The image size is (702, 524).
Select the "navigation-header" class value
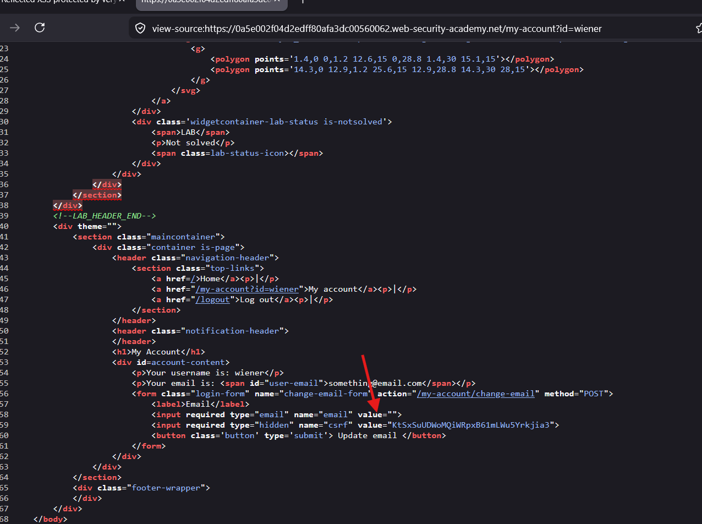[x=227, y=258]
